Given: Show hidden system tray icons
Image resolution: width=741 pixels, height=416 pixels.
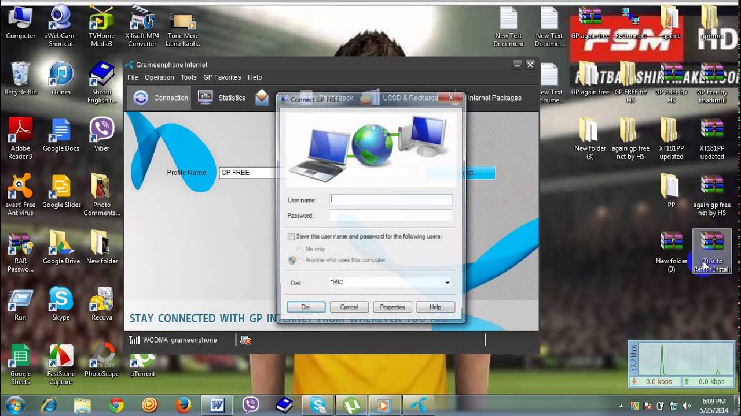Looking at the screenshot, I should (x=621, y=406).
